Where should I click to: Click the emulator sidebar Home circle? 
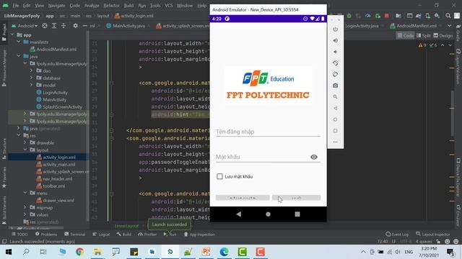click(x=335, y=119)
